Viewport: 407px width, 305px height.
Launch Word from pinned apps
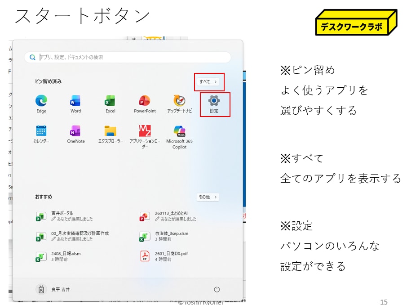(75, 104)
